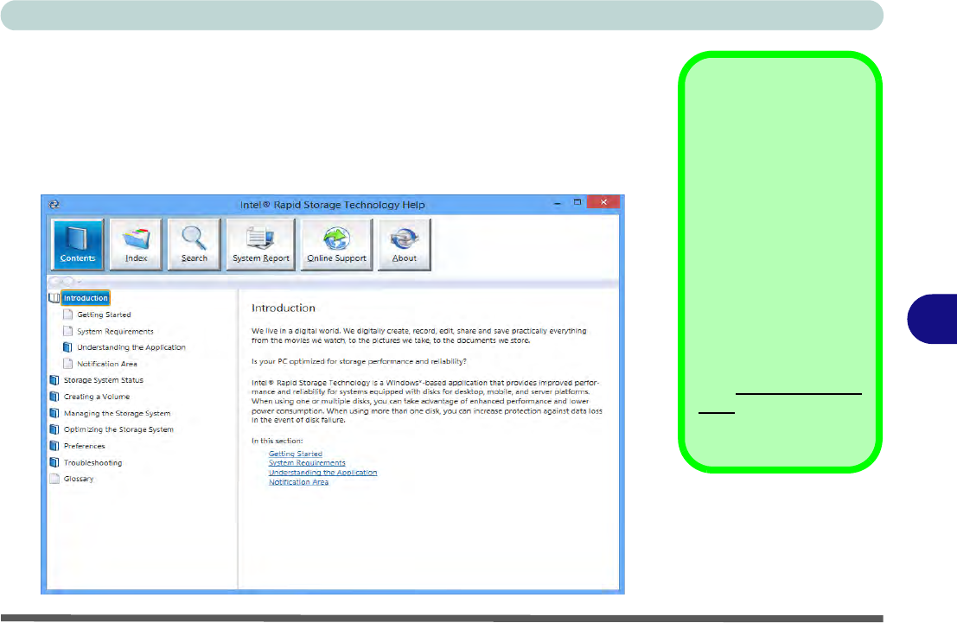
Task: Open the System Report button
Action: [260, 245]
